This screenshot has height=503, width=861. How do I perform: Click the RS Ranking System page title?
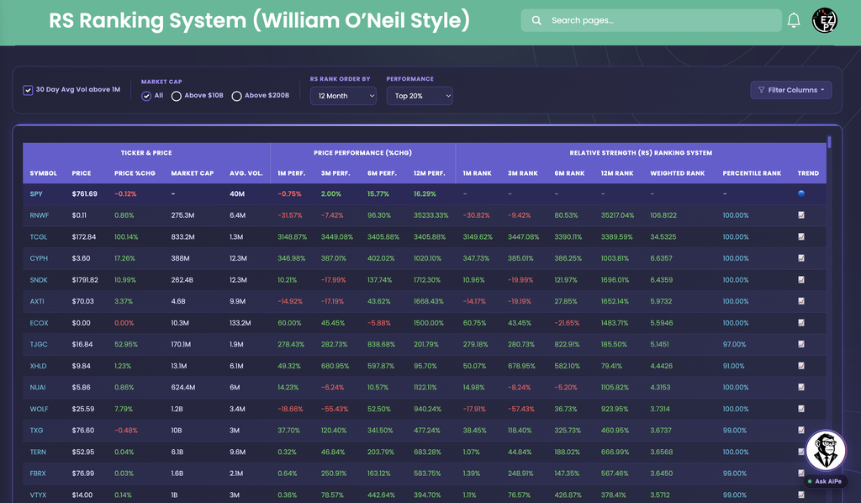click(259, 20)
